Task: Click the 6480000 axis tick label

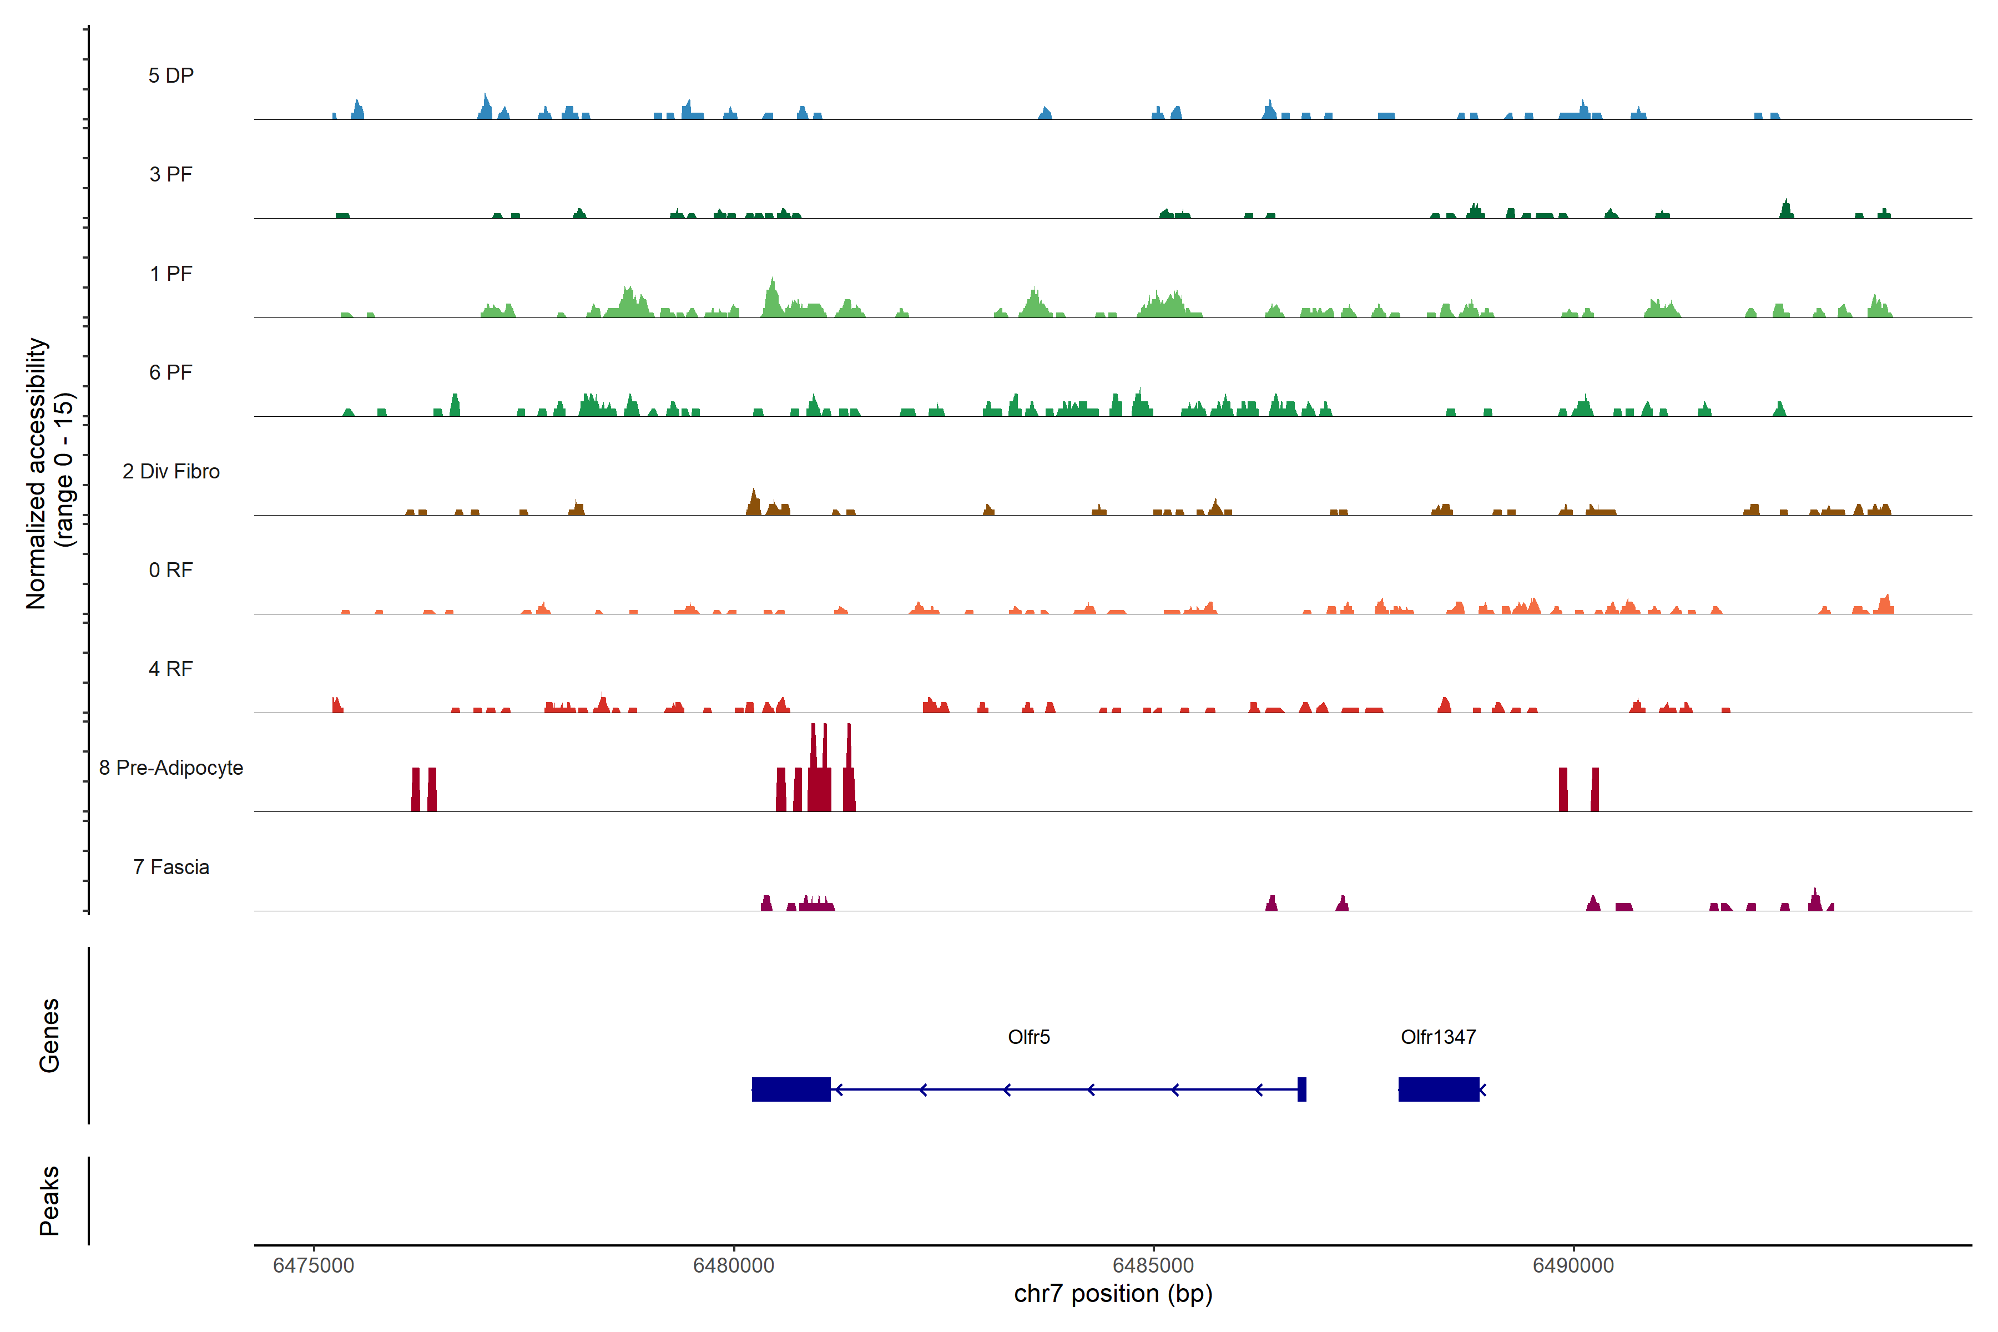Action: coord(733,1265)
